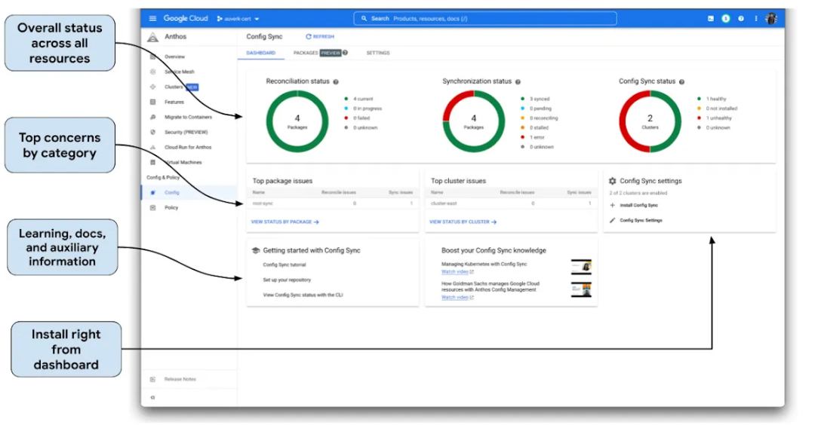Screen dimensions: 815x425
Task: Watch video for Goldman Sachs story
Action: point(457,298)
